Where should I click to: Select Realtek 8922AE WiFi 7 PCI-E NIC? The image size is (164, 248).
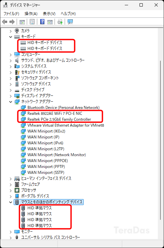tap(55, 114)
